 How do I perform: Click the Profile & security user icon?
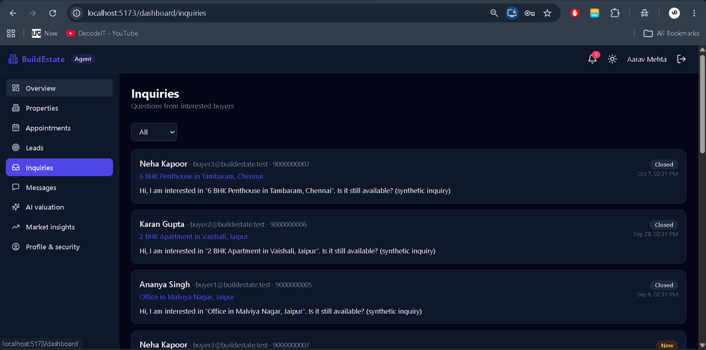pos(16,247)
